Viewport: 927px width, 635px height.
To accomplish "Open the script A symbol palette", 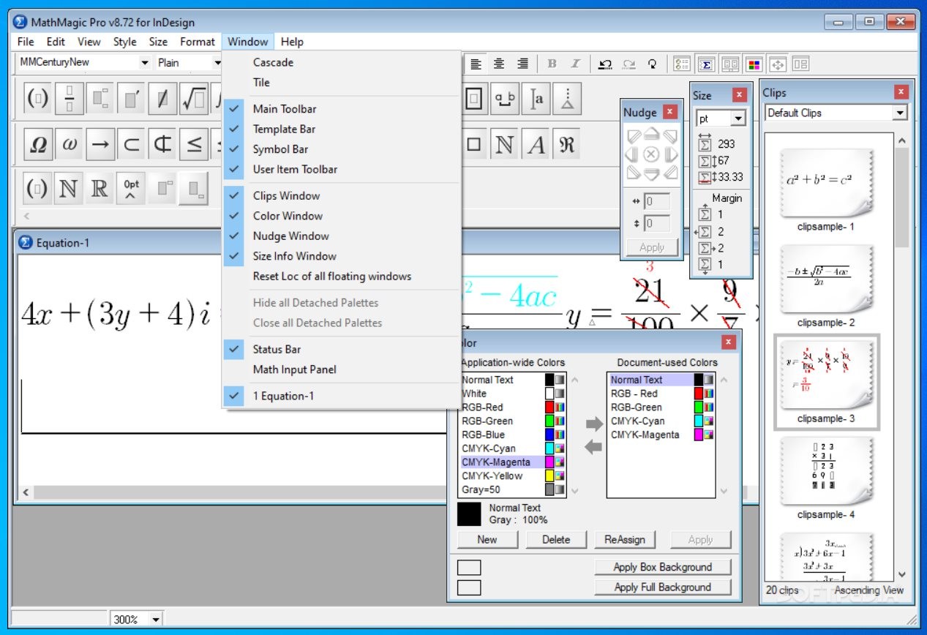I will point(536,145).
